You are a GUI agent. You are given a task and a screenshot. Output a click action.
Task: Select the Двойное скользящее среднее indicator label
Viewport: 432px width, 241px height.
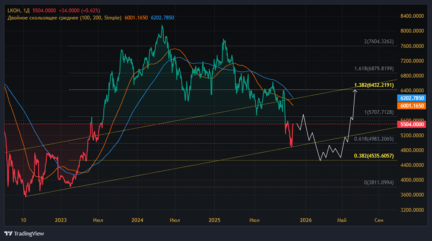coord(64,18)
